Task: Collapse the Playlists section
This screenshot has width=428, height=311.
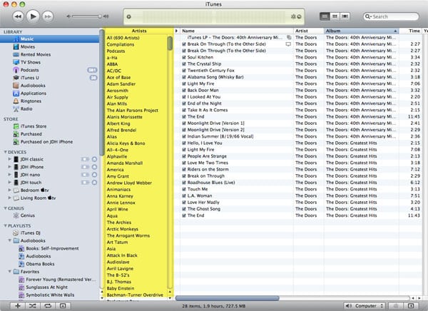Action: pyautogui.click(x=5, y=225)
